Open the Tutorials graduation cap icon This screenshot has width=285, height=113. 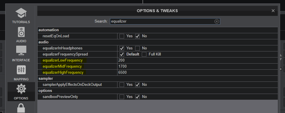(21, 13)
